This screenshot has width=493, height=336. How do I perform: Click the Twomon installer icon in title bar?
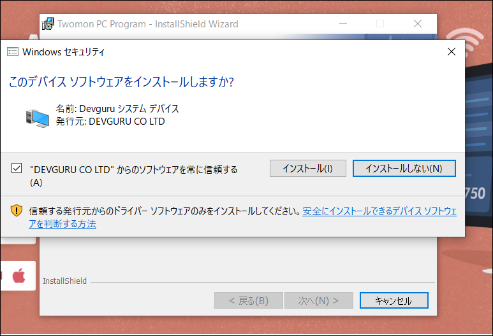pos(48,24)
